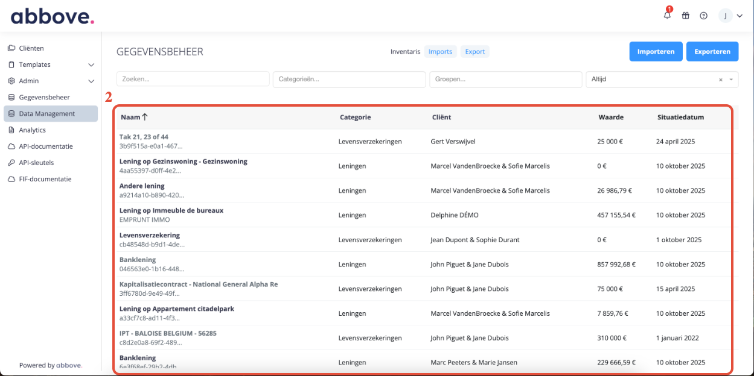Expand the Templates menu chevron
This screenshot has height=376, width=754.
coord(91,64)
